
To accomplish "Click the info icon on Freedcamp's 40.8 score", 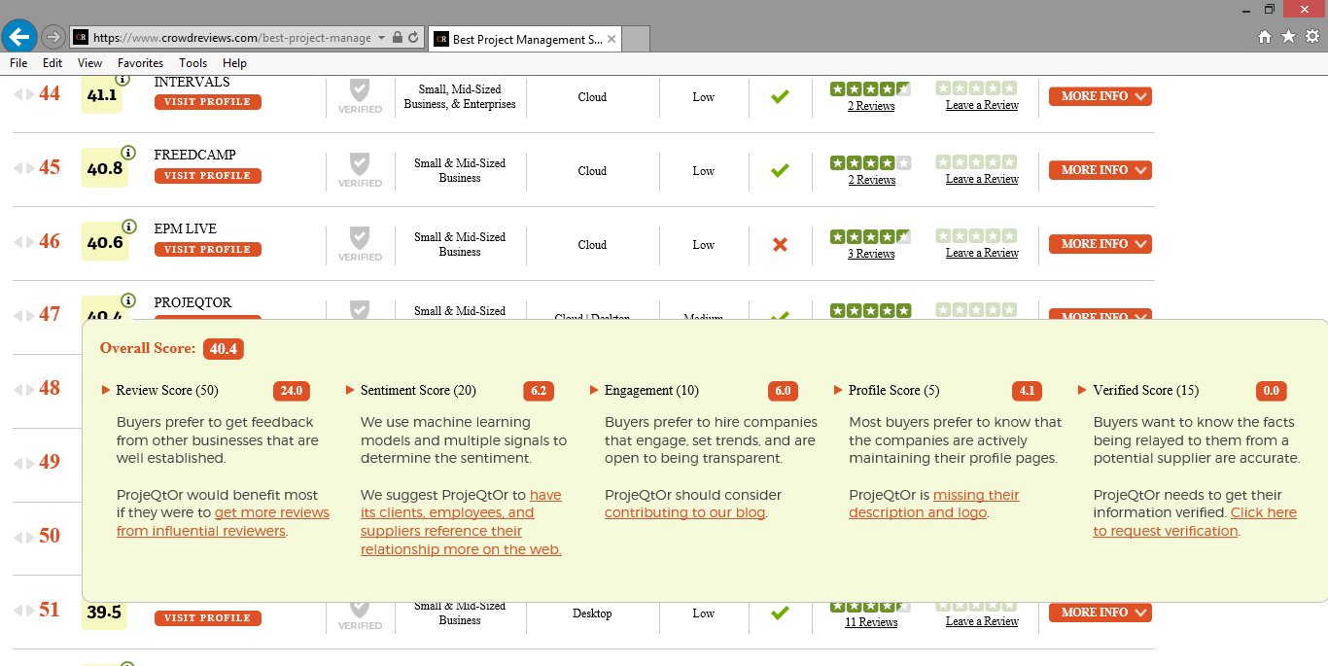I will click(x=127, y=153).
